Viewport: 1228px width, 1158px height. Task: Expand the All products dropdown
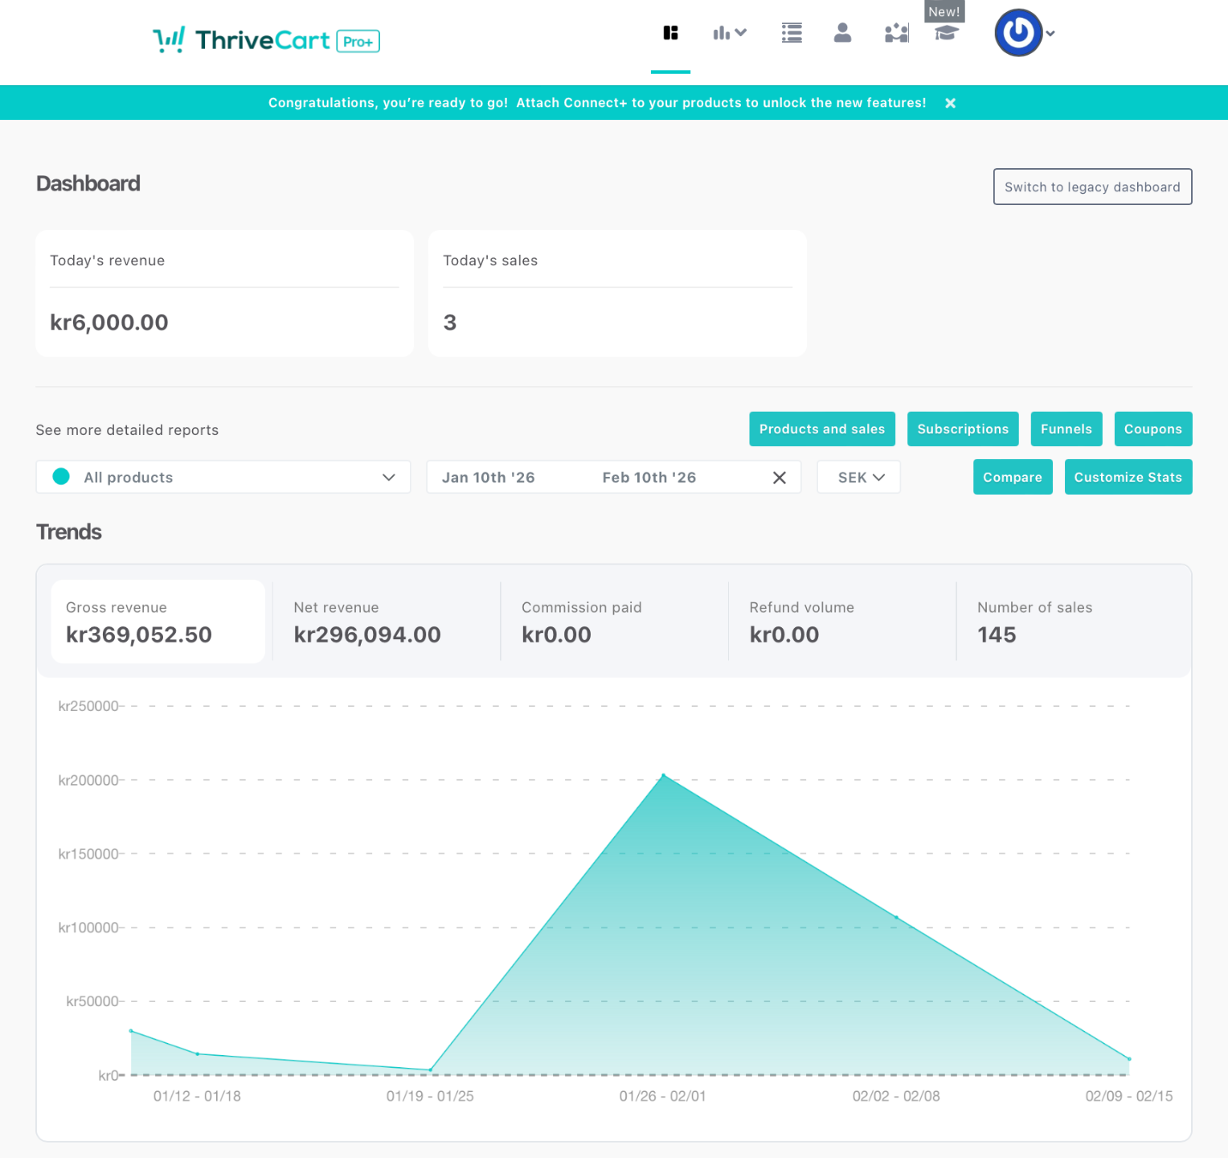223,477
